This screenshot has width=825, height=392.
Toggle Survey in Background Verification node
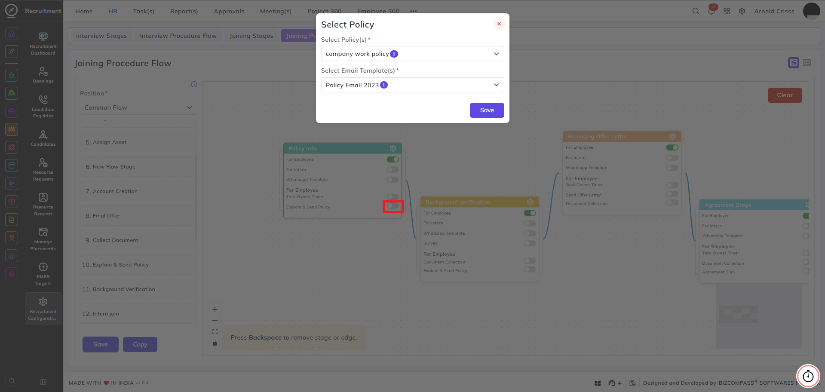(x=530, y=243)
